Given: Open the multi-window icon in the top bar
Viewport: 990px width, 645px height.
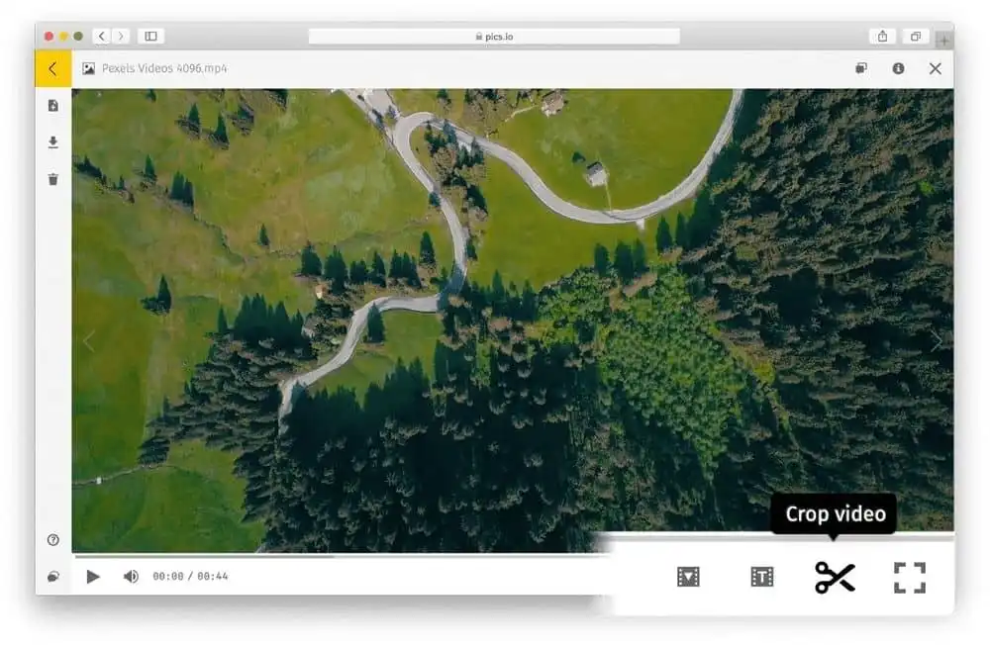Looking at the screenshot, I should coord(861,68).
